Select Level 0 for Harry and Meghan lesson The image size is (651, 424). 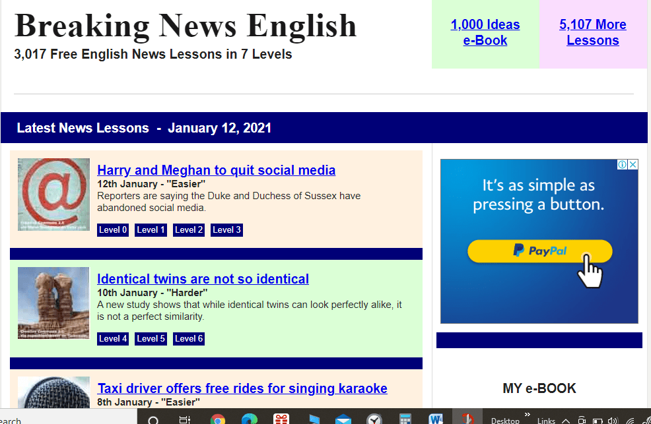click(x=113, y=230)
